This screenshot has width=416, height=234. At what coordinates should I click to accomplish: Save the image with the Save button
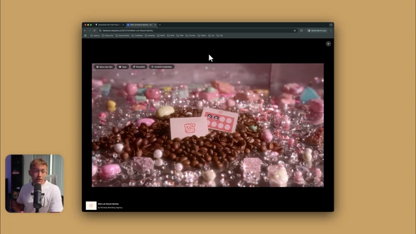123,67
